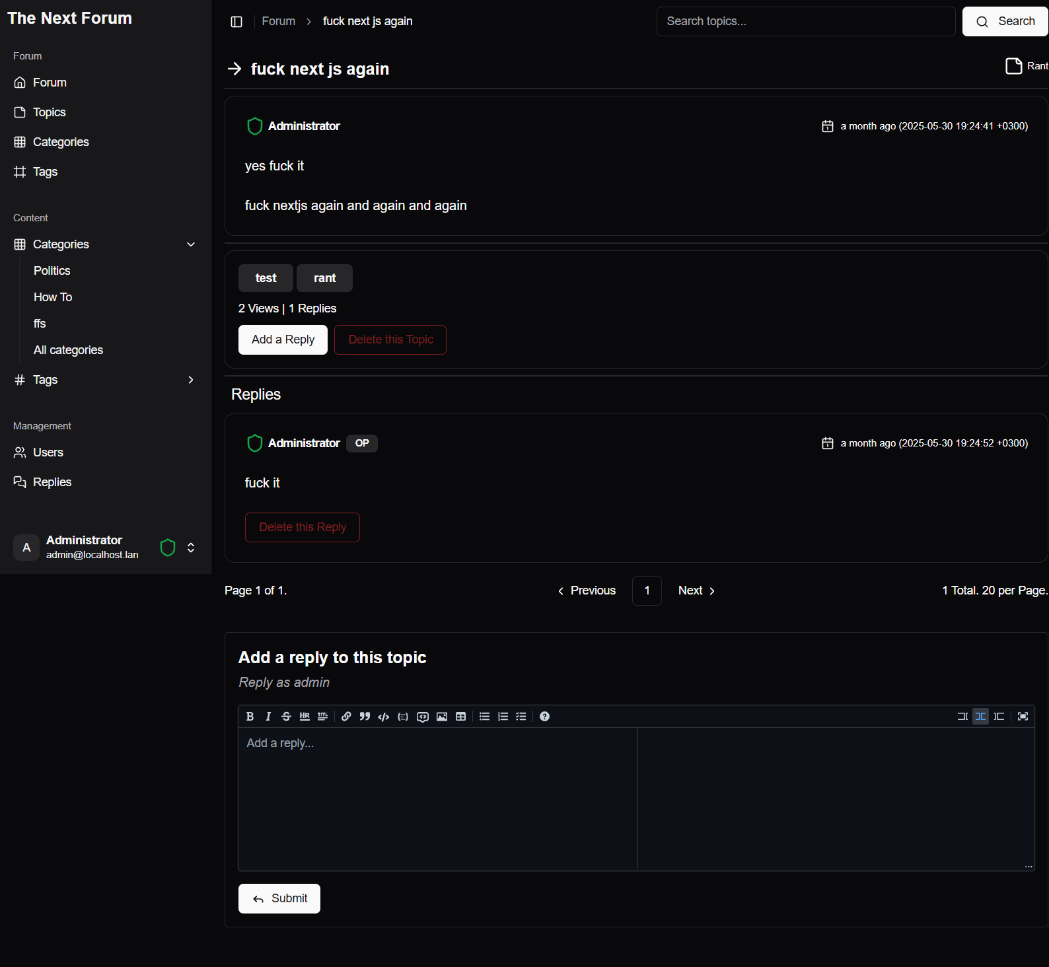The image size is (1049, 967).
Task: Open editor help question mark icon
Action: coord(544,717)
